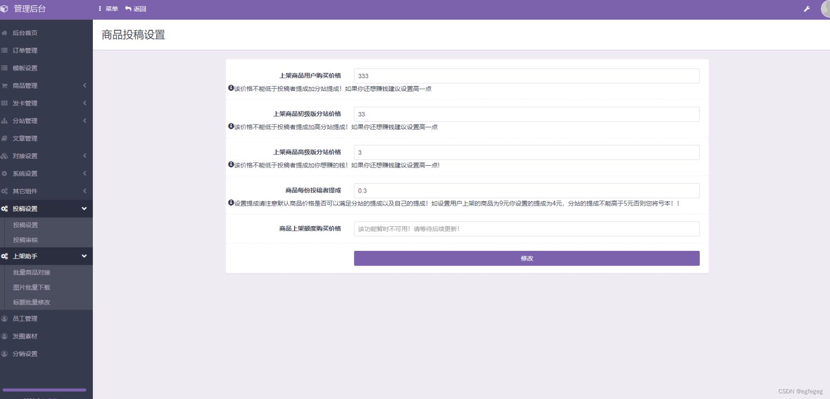Click the gears icon beside 其它组件
This screenshot has height=399, width=830.
click(x=4, y=191)
